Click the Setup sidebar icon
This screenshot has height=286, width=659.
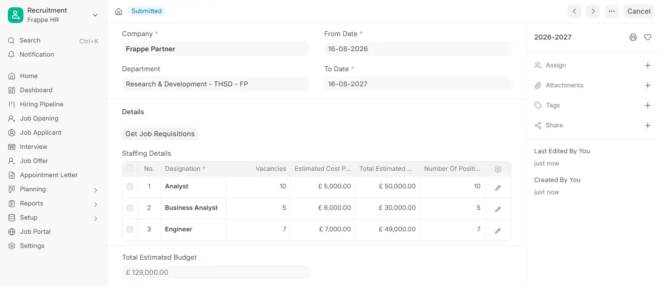tap(12, 218)
